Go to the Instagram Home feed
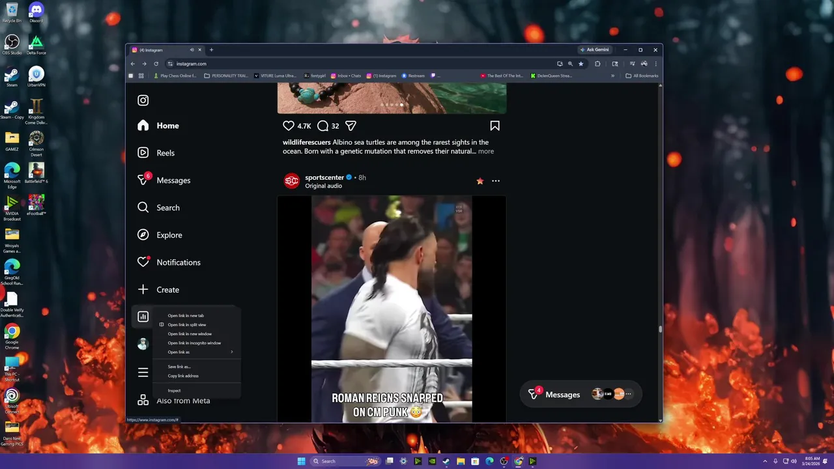The image size is (834, 469). coord(158,126)
